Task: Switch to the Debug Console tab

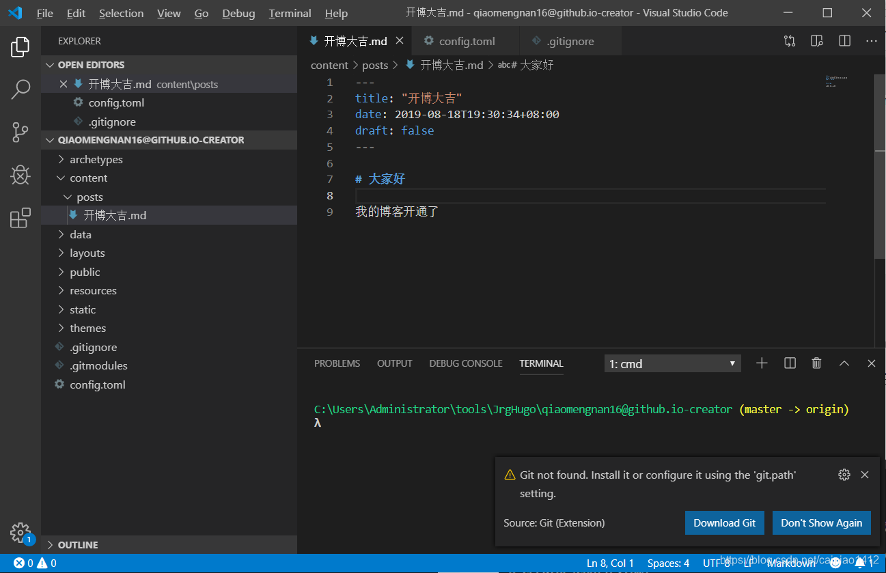Action: click(x=466, y=363)
